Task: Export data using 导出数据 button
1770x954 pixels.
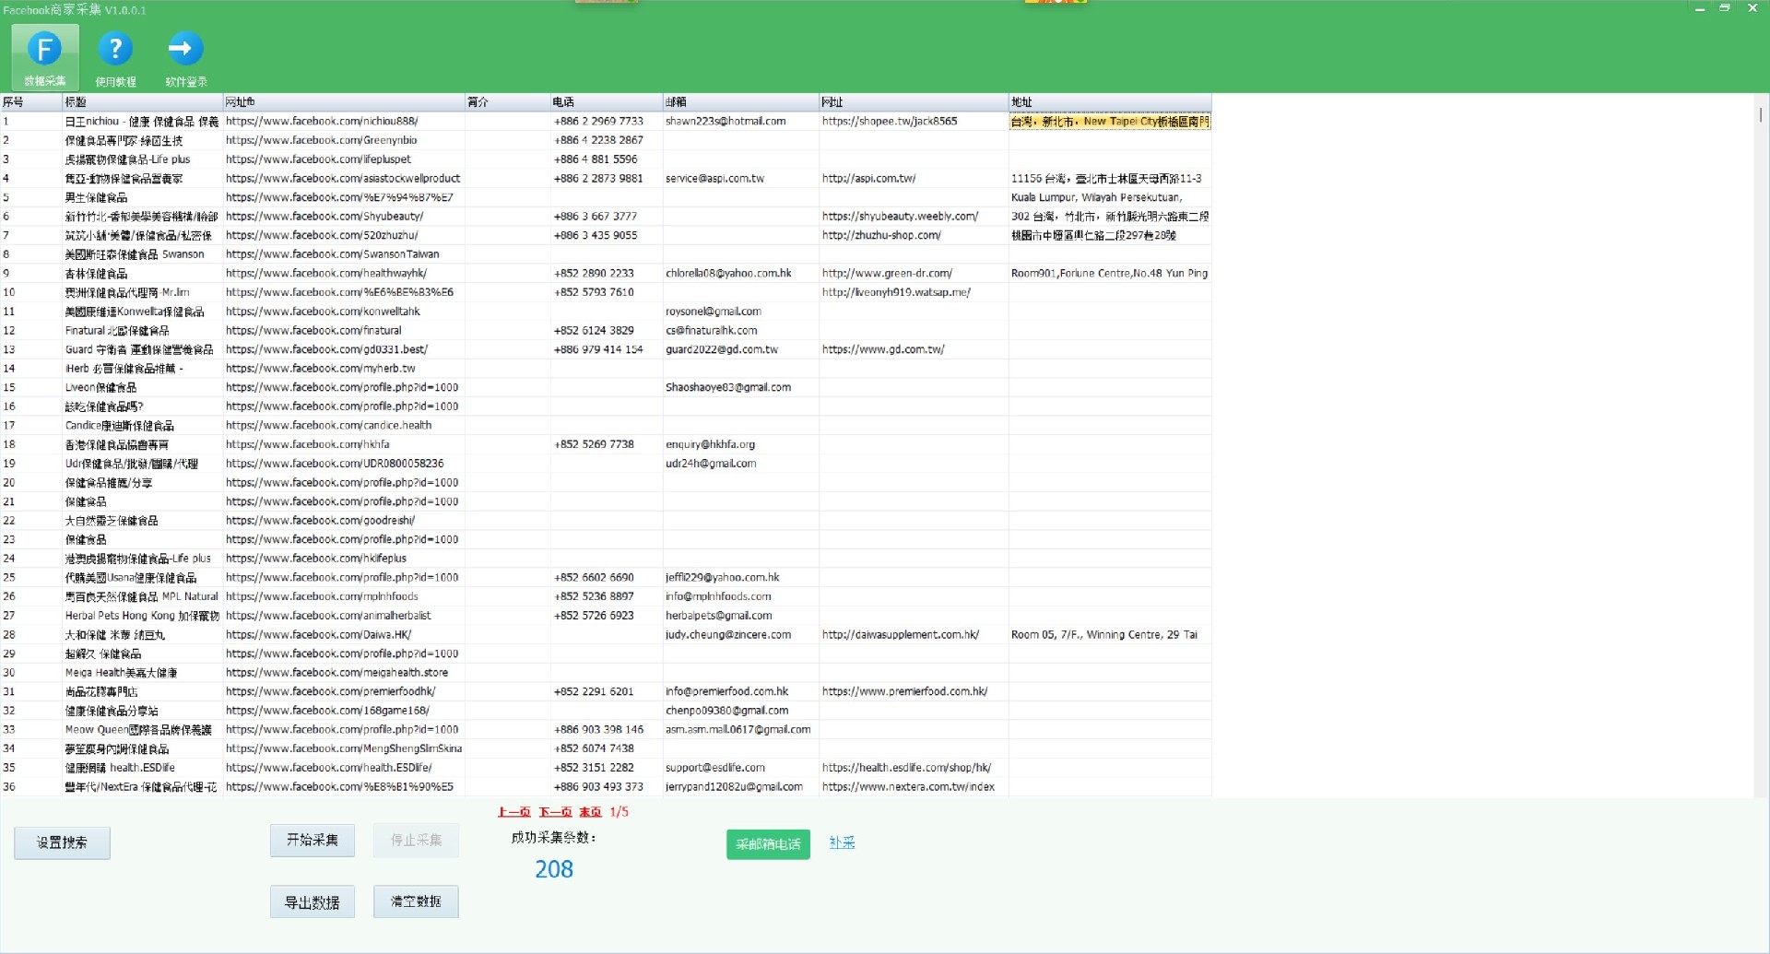Action: [x=313, y=901]
